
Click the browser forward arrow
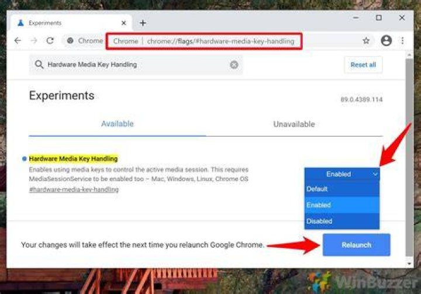tap(34, 40)
